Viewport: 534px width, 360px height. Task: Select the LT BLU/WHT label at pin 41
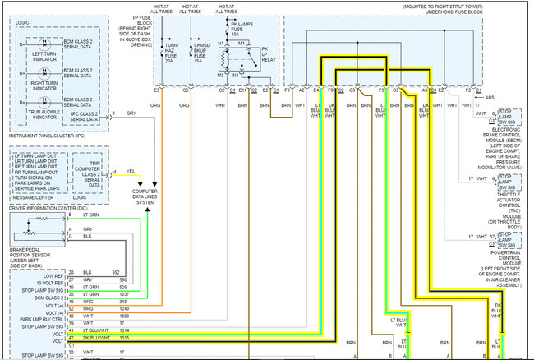(95, 330)
